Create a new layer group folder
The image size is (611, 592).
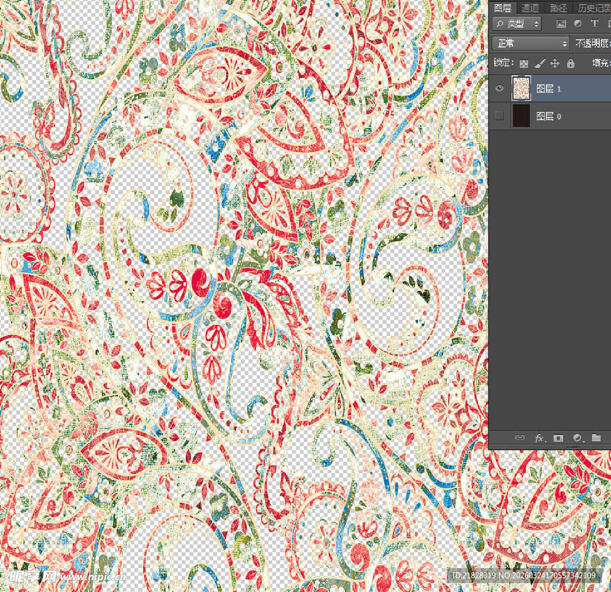(596, 438)
